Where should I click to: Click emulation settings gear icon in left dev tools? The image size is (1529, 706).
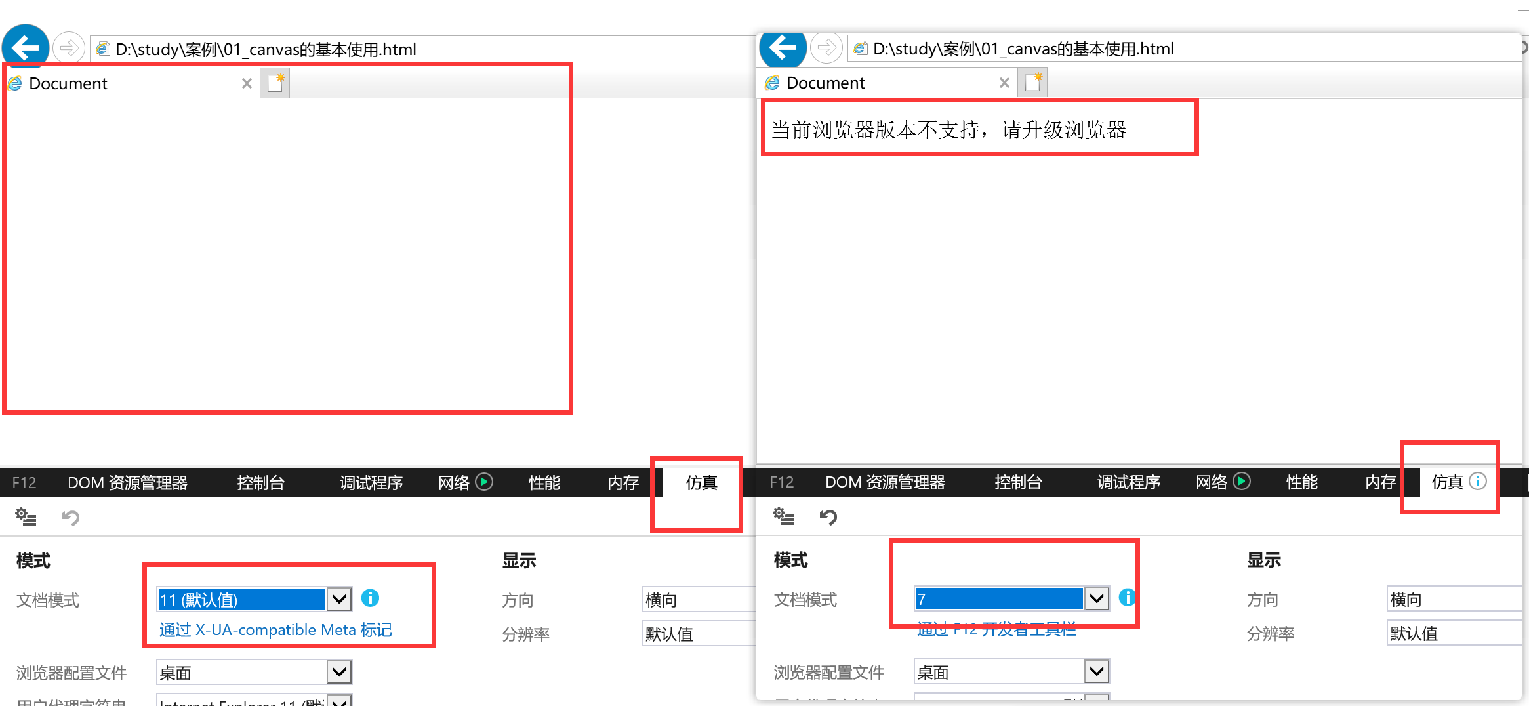pos(26,517)
